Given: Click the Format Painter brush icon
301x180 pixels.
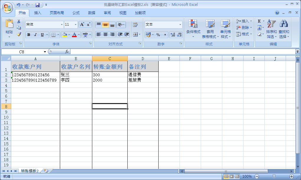Looking at the screenshot, I should click(x=19, y=34).
